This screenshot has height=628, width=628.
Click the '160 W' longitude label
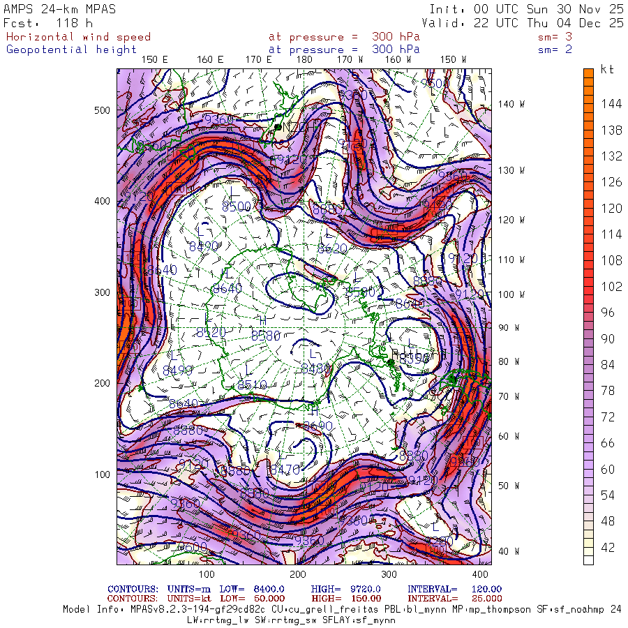click(x=398, y=60)
